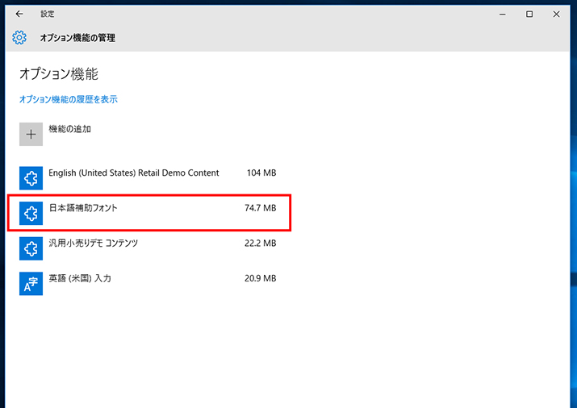
Task: Open the オプション機能の履歴を表示 link
Action: tap(69, 99)
